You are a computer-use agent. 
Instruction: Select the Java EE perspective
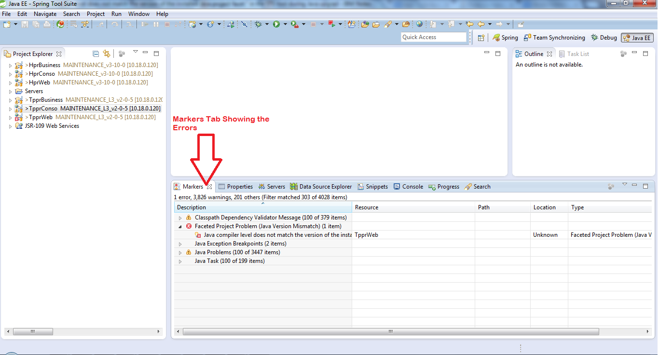pos(637,37)
